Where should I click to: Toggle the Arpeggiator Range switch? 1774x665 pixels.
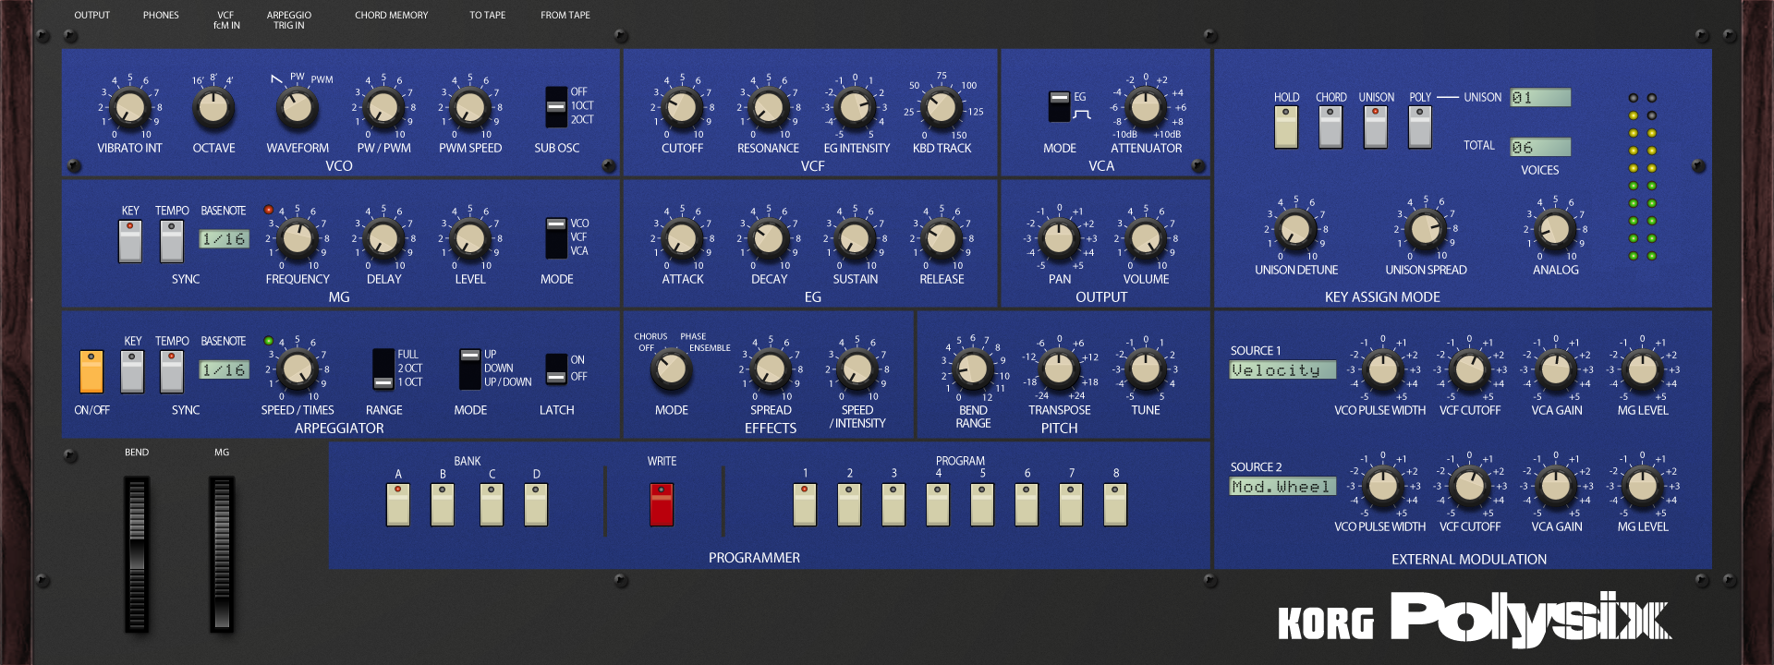(x=383, y=369)
